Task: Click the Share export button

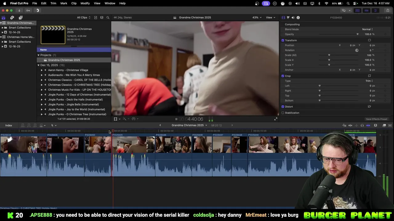Action: tap(388, 10)
